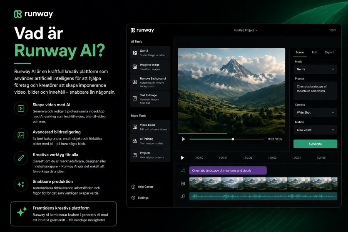Click the Help Center question icon
Viewport: 348px width, 232px height.
(133, 187)
